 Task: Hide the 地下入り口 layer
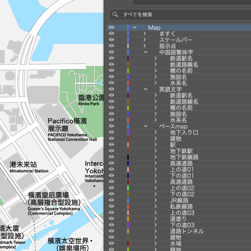(x=111, y=132)
